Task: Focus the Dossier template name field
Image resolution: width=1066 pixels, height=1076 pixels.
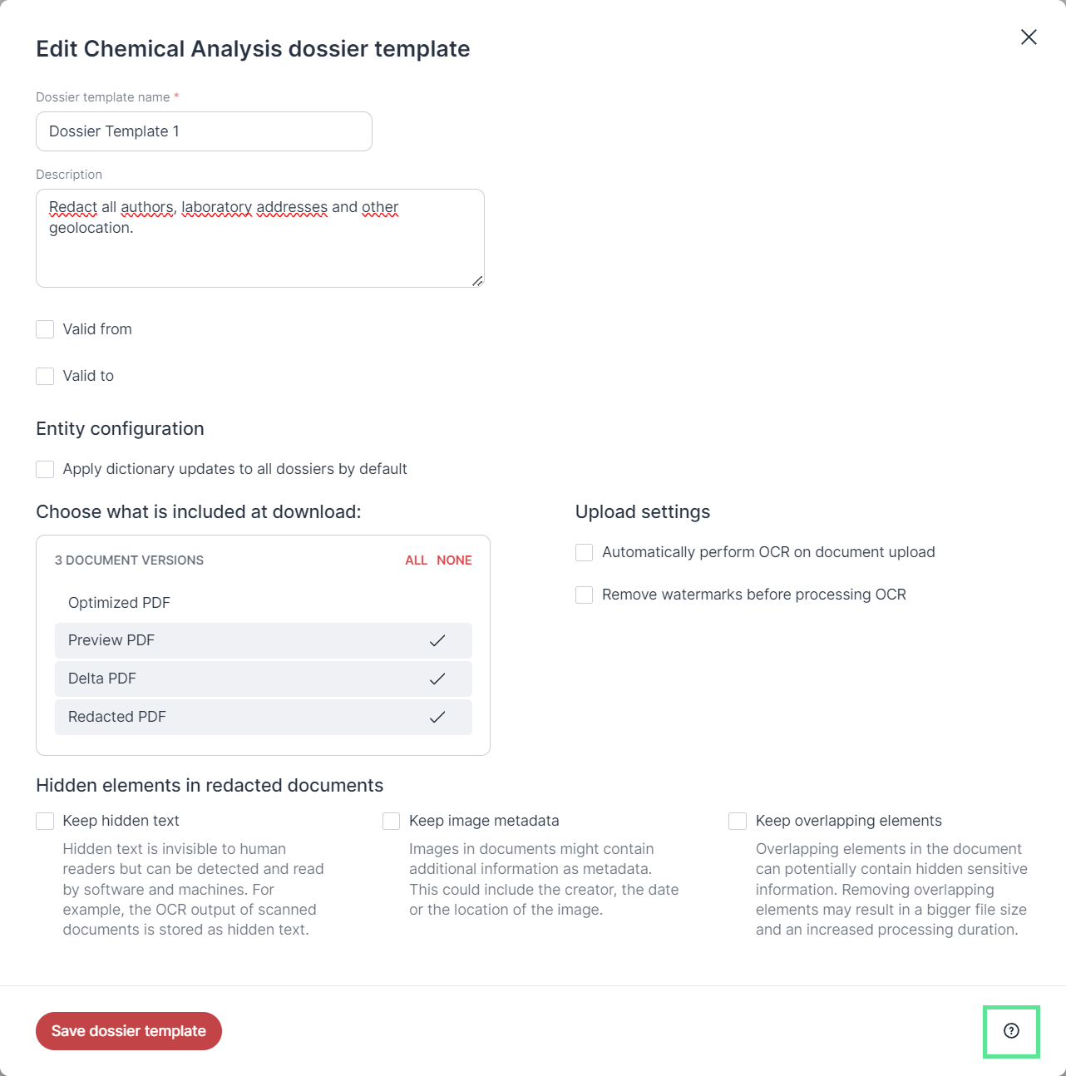Action: [204, 131]
